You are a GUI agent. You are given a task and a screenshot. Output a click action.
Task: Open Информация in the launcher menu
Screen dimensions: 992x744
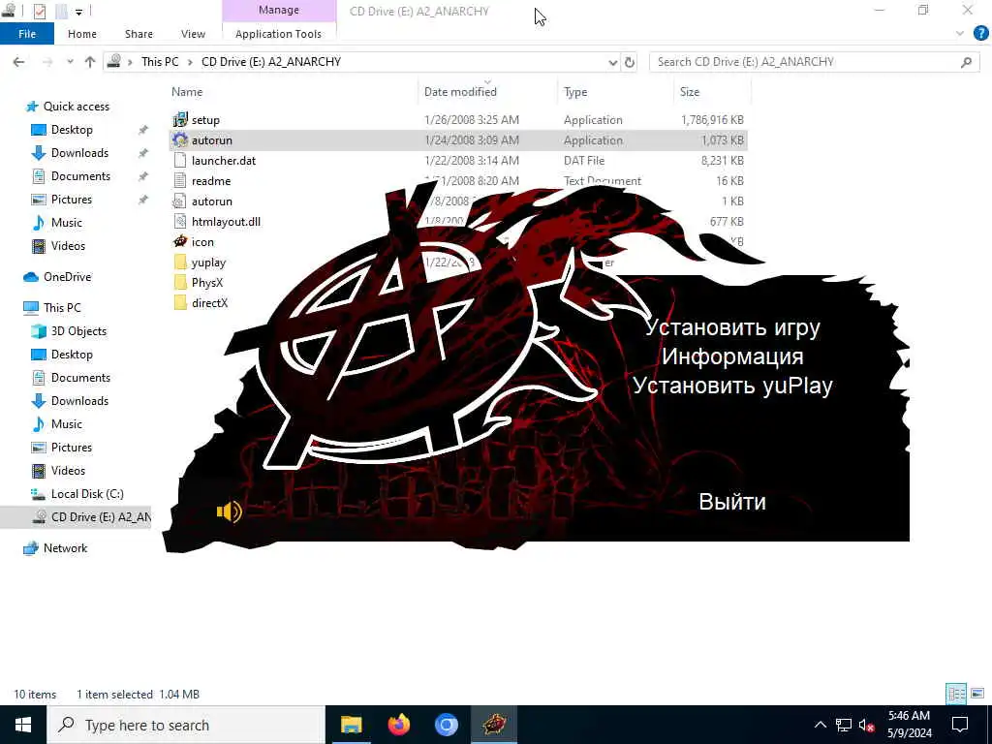click(732, 356)
